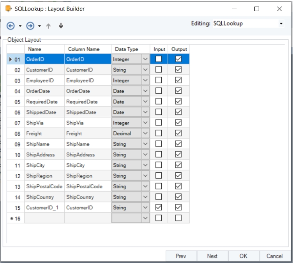
Task: Click the SQLLookup app icon in title bar
Action: tap(8, 9)
